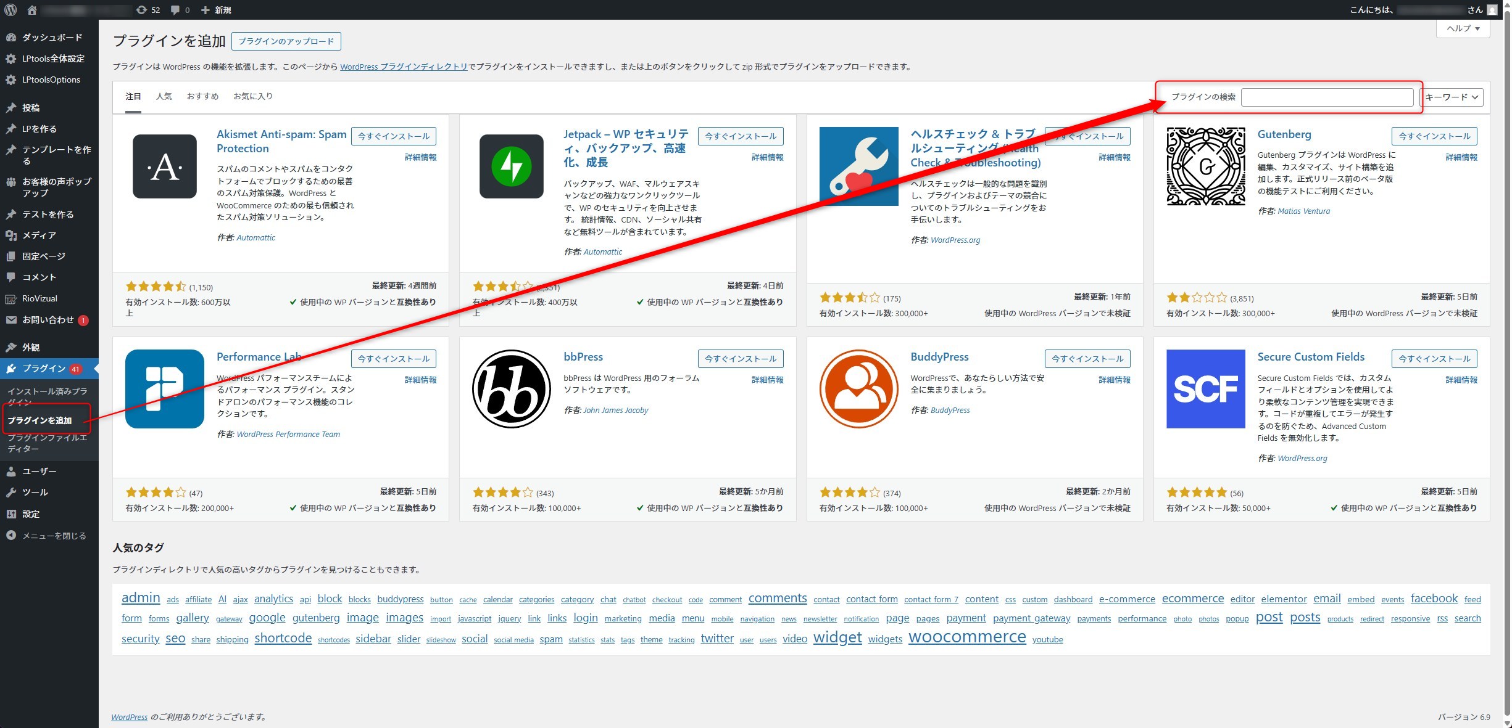Switch to the お気に入り tab
The width and height of the screenshot is (1512, 728).
point(252,96)
